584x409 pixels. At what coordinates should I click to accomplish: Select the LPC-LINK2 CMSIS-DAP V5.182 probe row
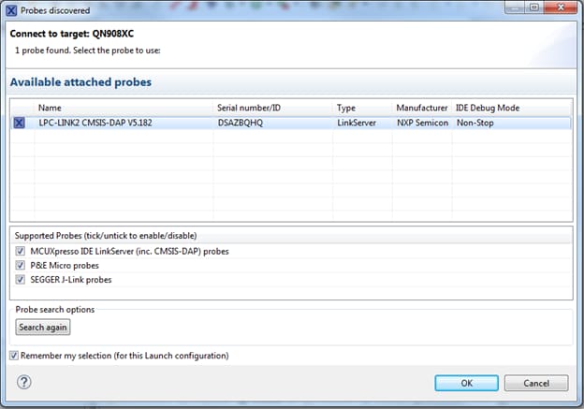pos(92,123)
